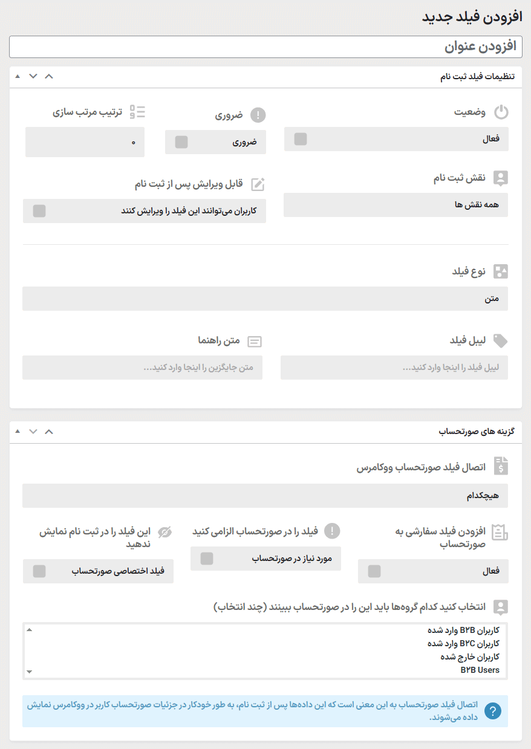The image size is (531, 749).
Task: Open the نوع فیلد dropdown showing متن
Action: pos(265,298)
